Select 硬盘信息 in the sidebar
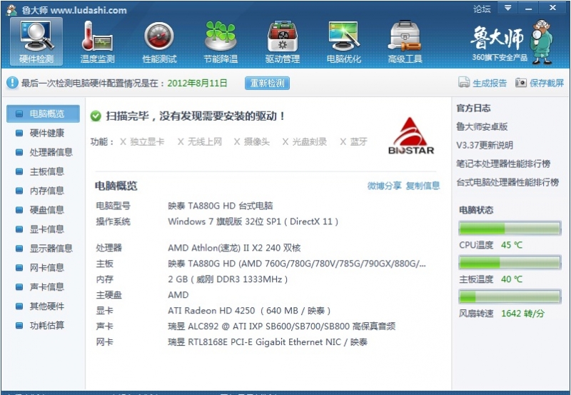The image size is (571, 395). click(x=46, y=210)
